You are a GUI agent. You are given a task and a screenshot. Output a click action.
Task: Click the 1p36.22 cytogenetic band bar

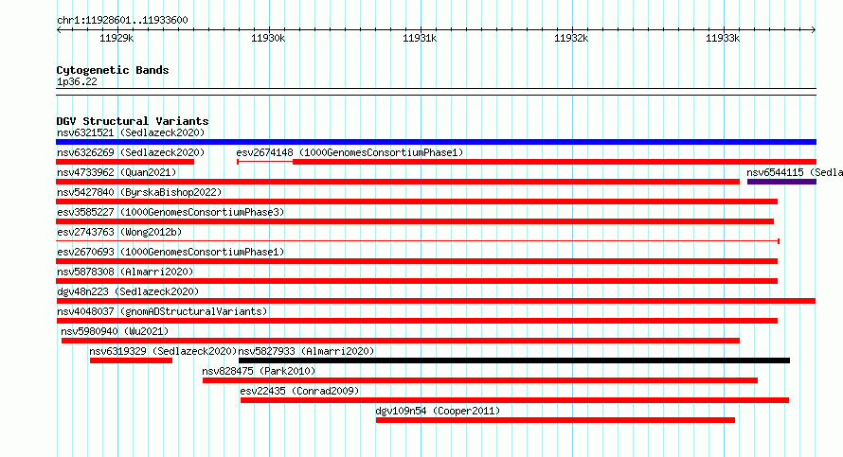436,92
